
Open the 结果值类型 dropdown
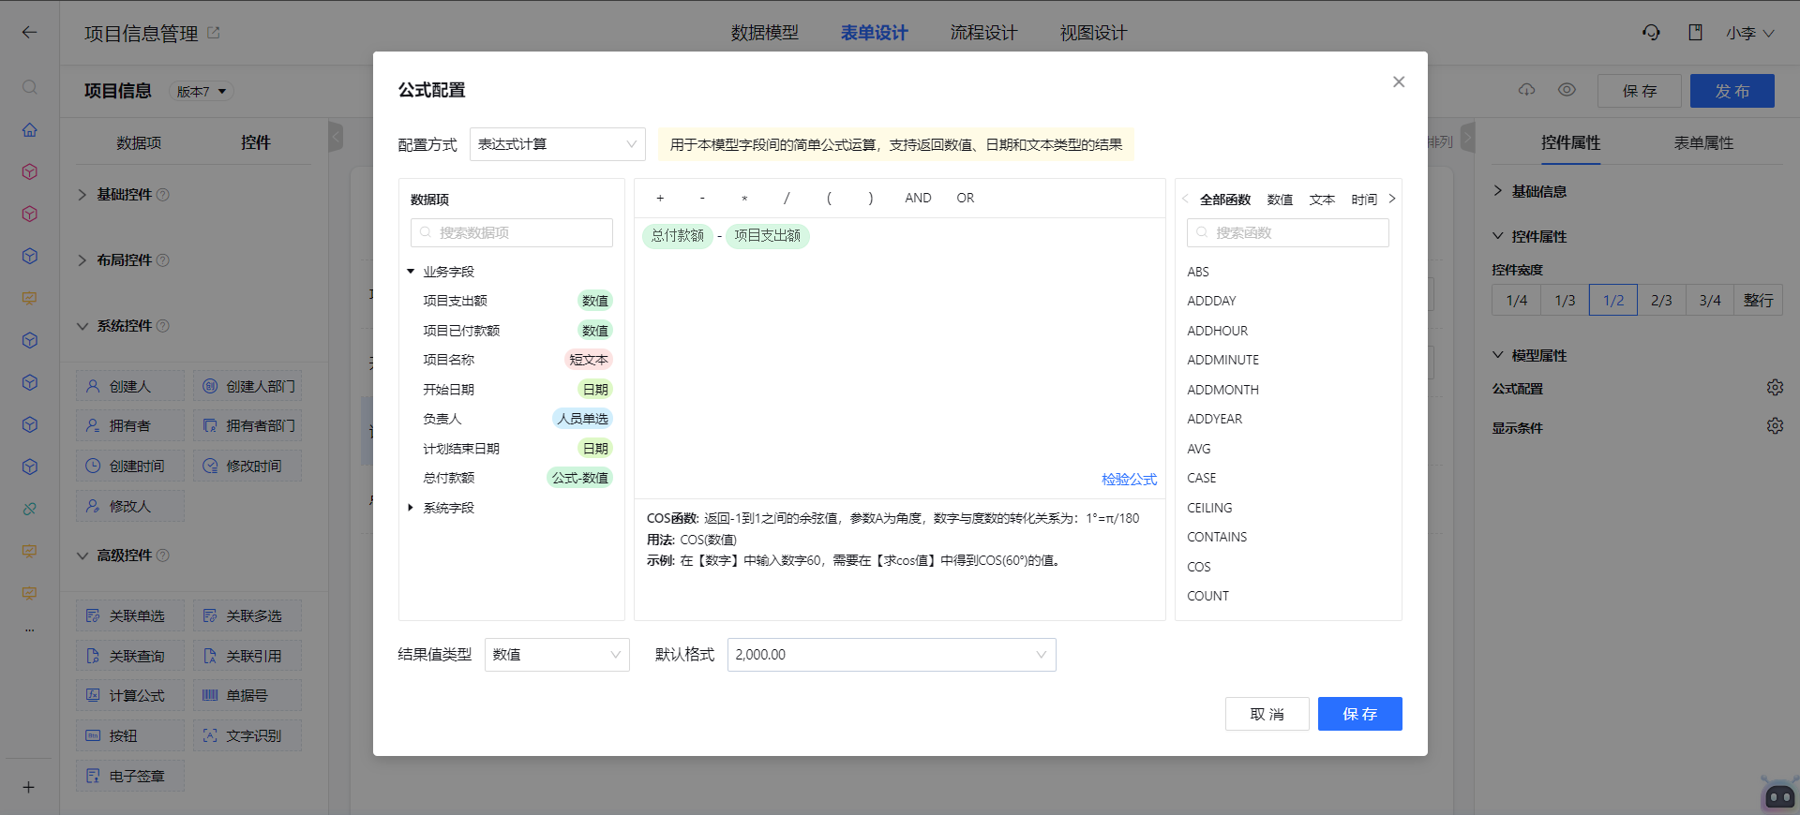(557, 655)
